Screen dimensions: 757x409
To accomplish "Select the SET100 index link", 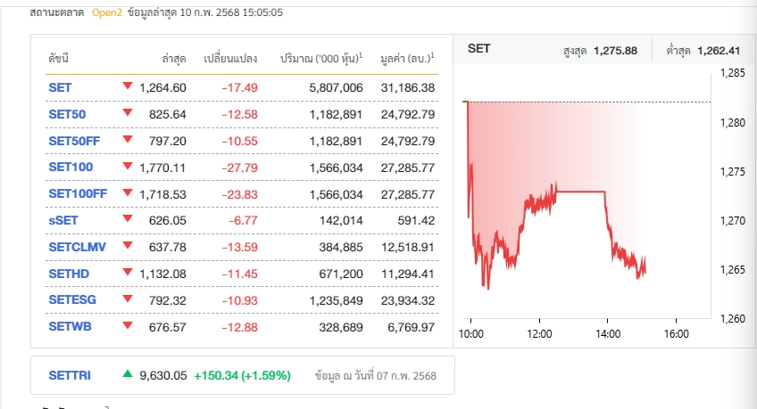I will (71, 167).
